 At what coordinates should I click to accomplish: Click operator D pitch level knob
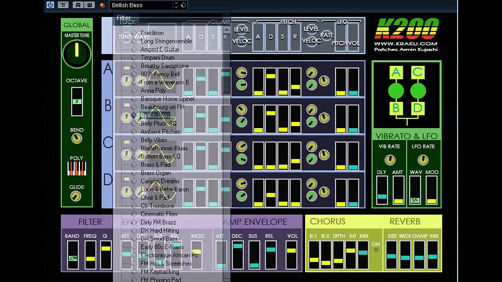(311, 183)
